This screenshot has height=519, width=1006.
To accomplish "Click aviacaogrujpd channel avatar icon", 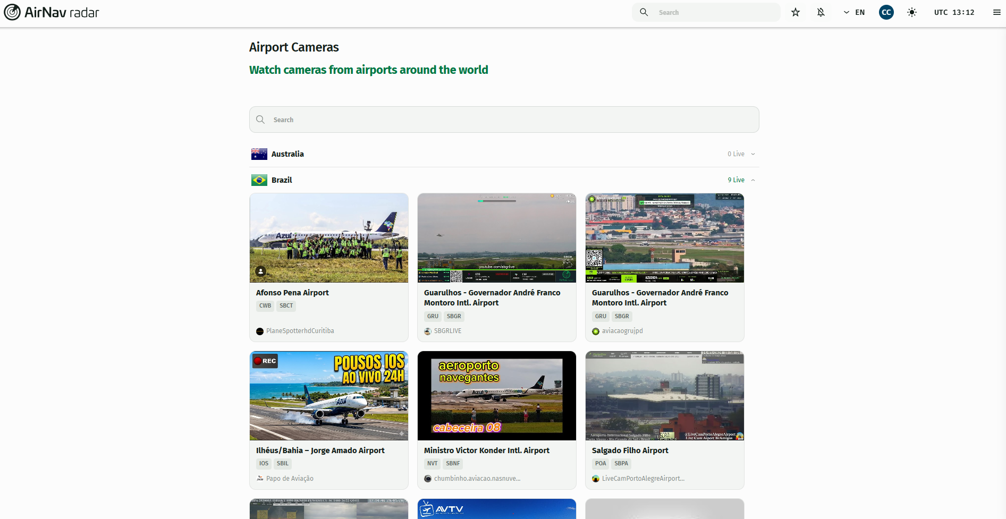I will 596,331.
